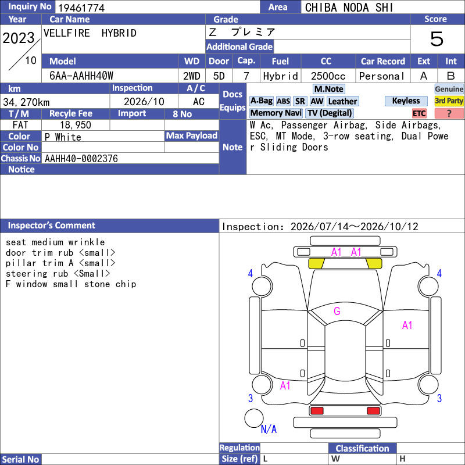Screen dimensions: 465x465
Task: Click the recycle fee value 18,950
Action: click(76, 125)
